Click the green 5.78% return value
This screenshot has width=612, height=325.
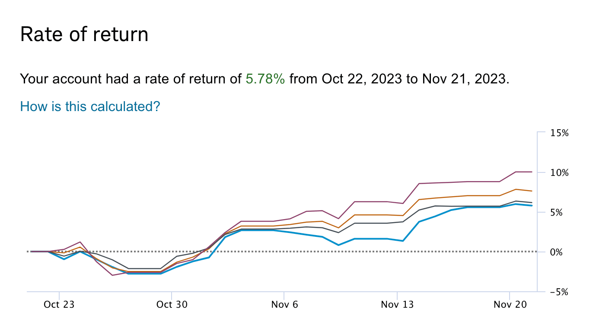click(x=265, y=79)
